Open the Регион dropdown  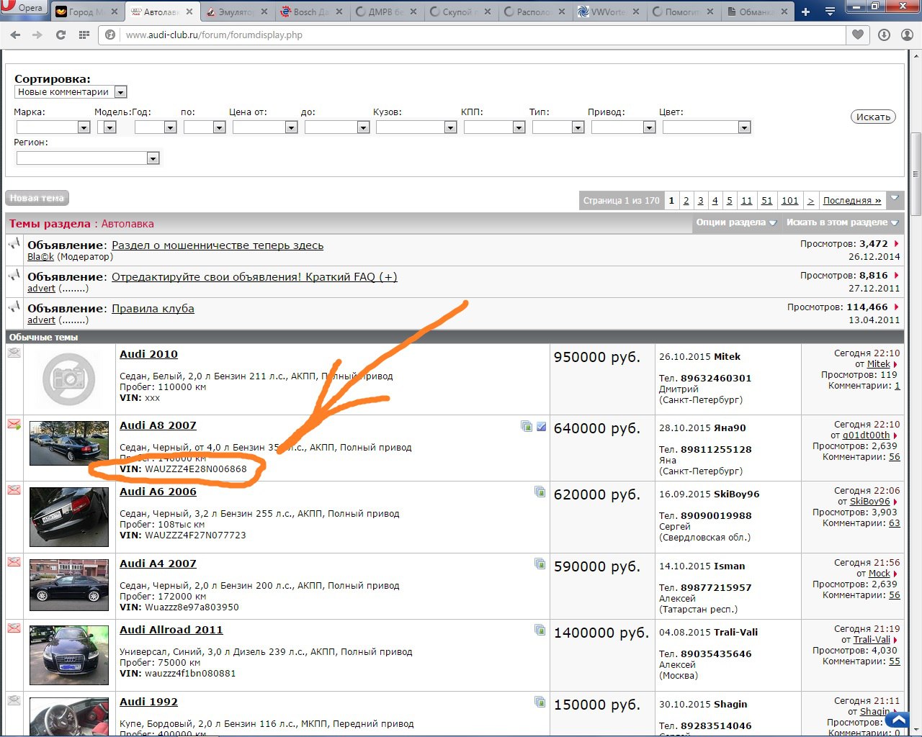(87, 158)
